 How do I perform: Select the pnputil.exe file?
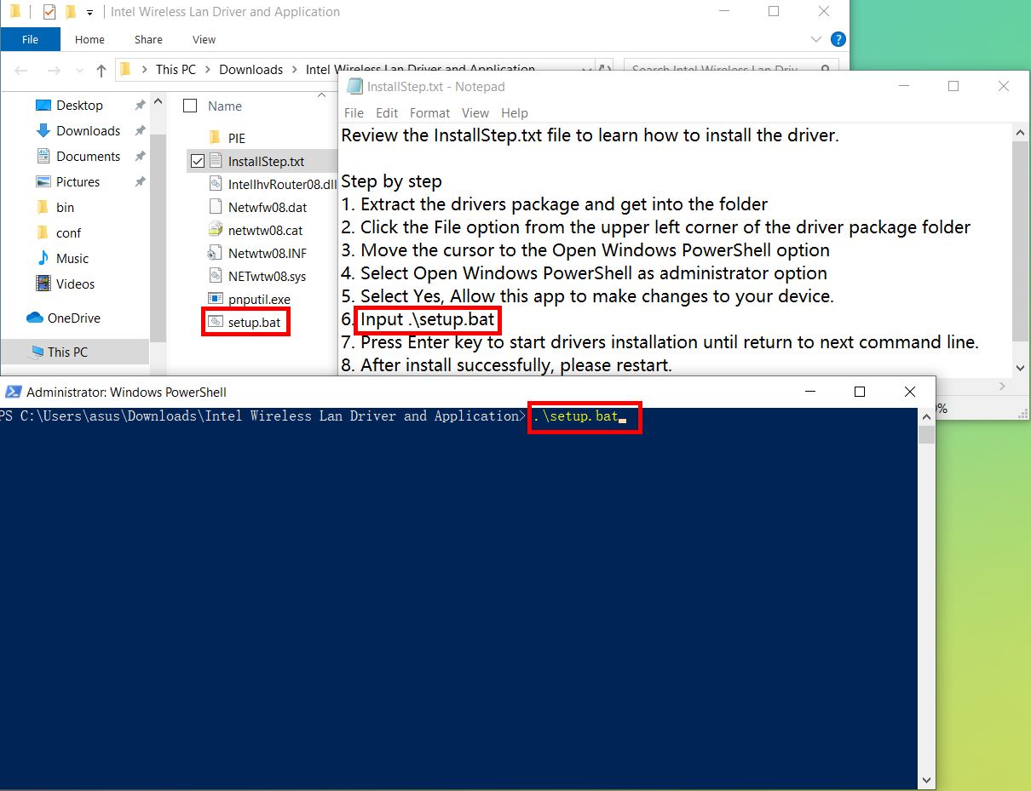[x=259, y=300]
